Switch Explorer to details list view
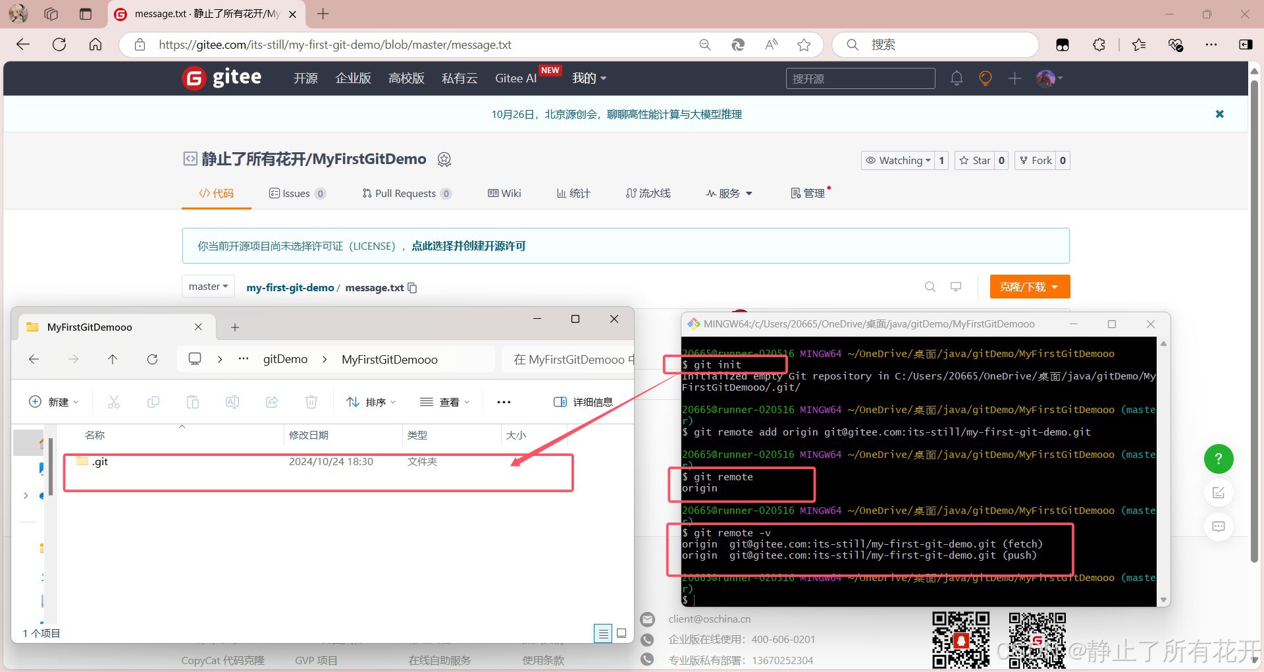 [x=603, y=633]
